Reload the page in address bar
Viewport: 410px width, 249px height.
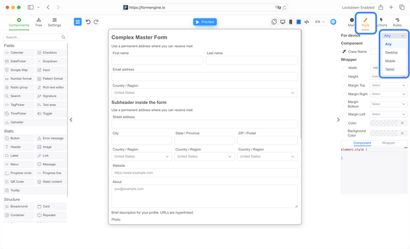point(285,7)
